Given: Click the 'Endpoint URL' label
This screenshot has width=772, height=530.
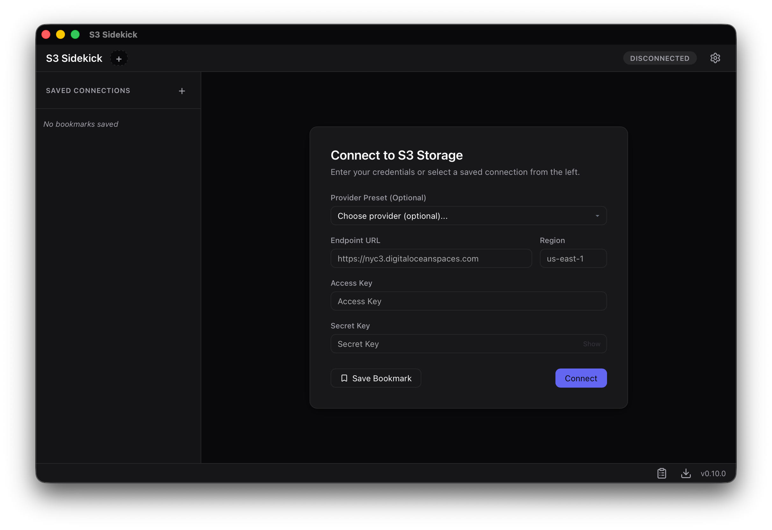Looking at the screenshot, I should point(355,240).
